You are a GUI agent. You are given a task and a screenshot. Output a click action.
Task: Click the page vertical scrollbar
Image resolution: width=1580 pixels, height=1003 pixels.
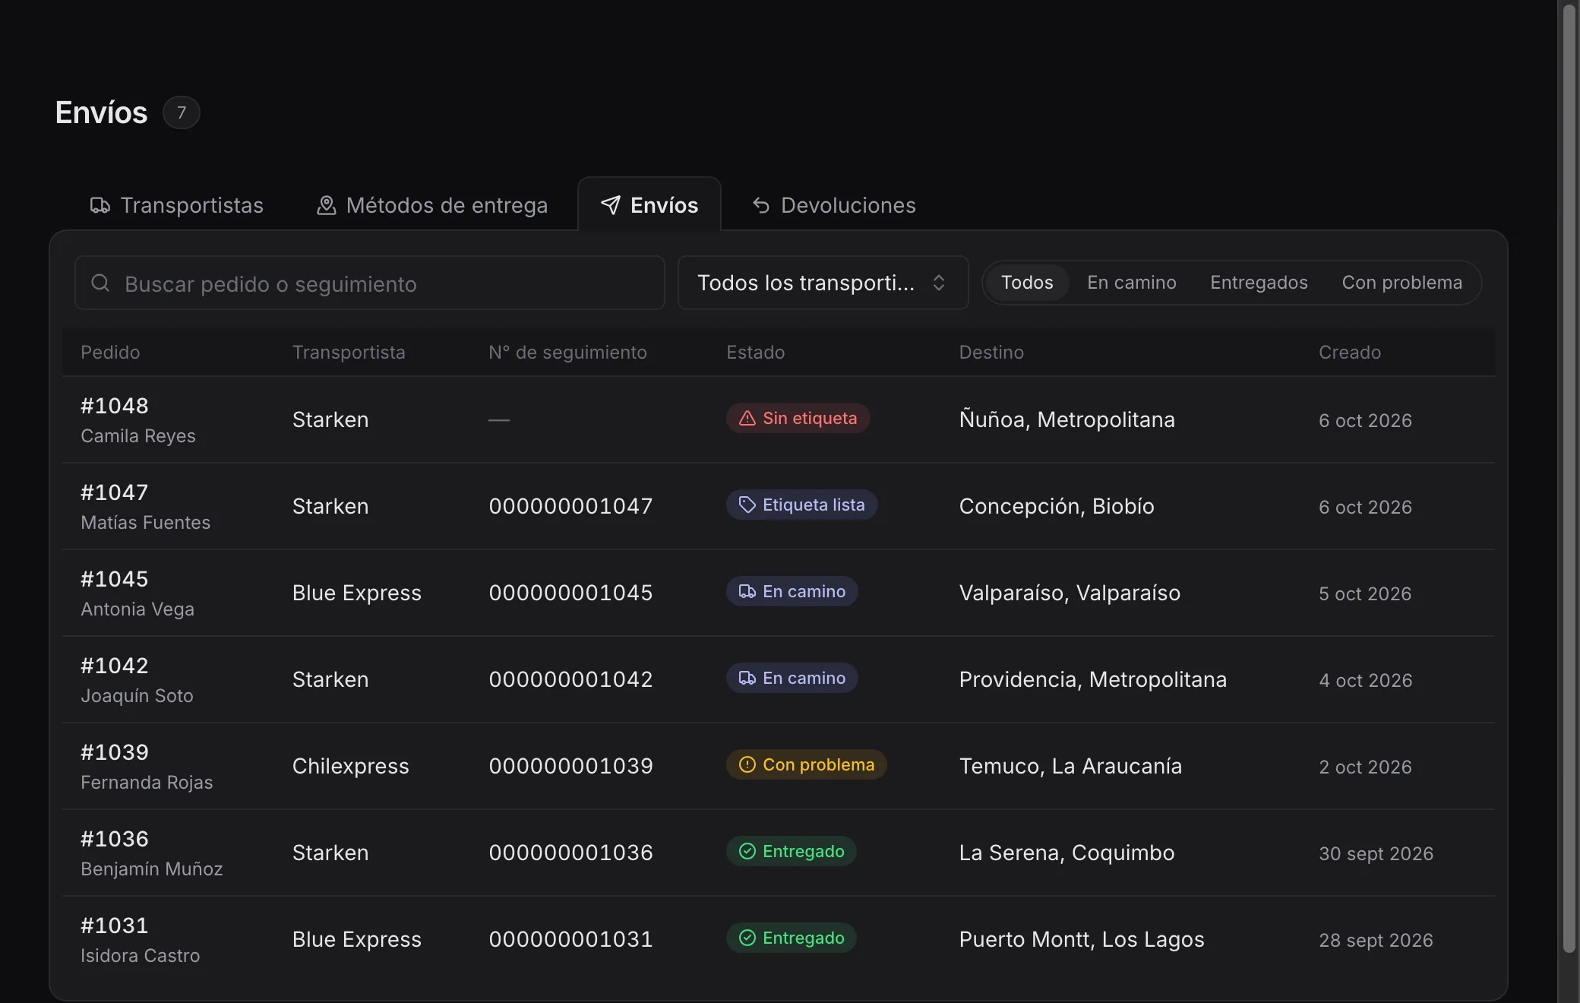click(1569, 479)
